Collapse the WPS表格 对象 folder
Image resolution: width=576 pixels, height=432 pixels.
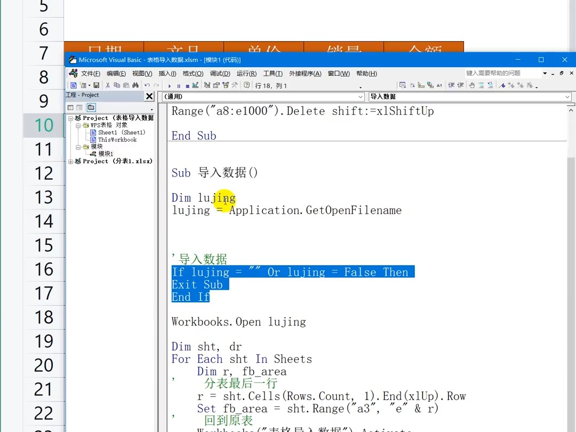pyautogui.click(x=78, y=126)
